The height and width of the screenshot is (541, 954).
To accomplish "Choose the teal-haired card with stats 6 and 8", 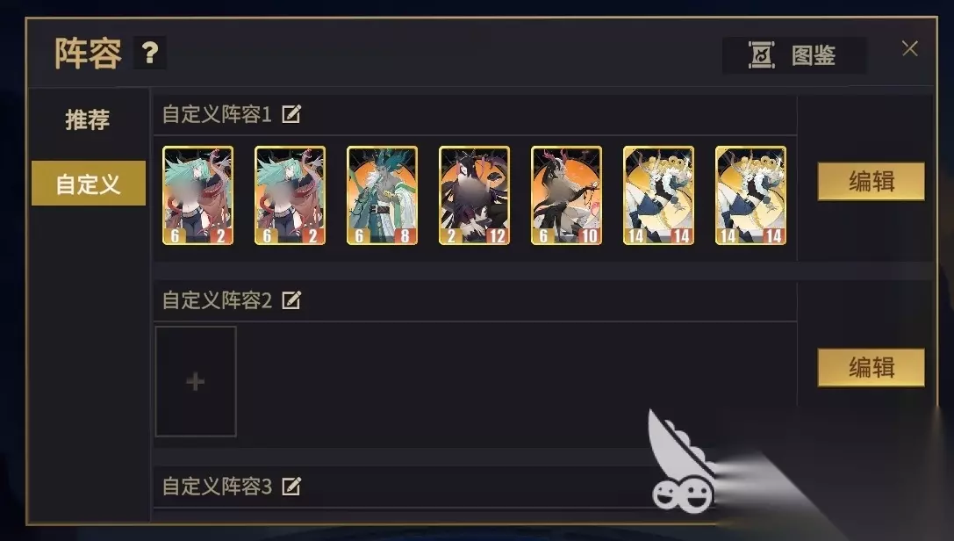I will coord(382,195).
